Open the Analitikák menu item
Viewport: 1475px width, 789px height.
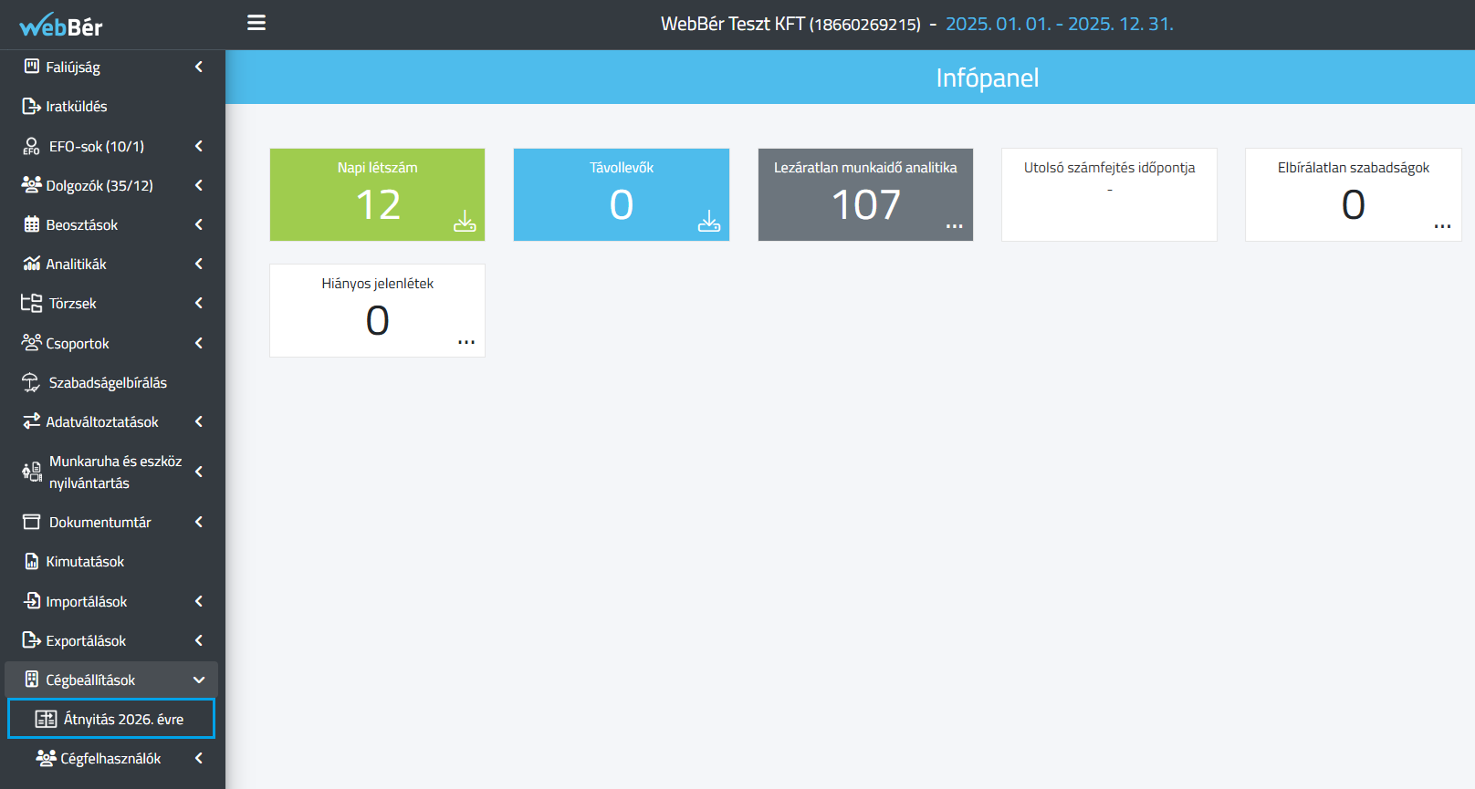pos(77,265)
